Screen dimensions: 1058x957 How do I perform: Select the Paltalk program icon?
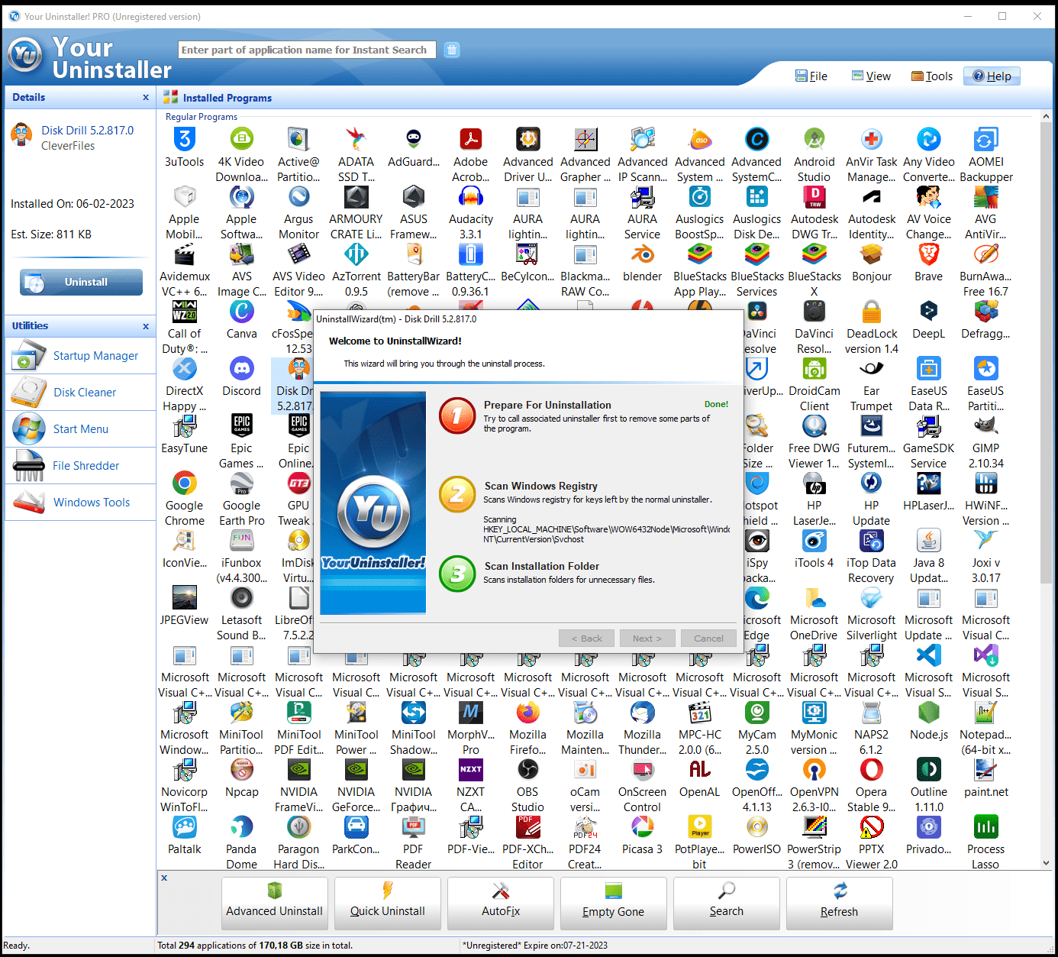[185, 827]
